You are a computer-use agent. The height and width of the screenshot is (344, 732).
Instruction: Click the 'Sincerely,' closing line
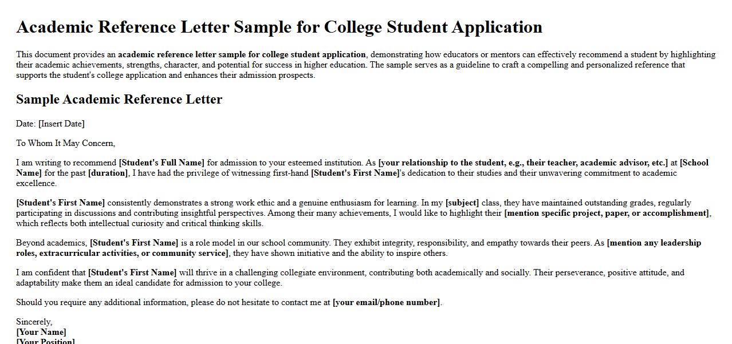(x=34, y=322)
